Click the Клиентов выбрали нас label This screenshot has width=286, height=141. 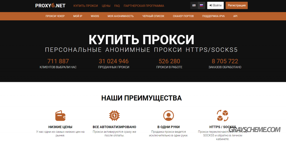[58, 67]
